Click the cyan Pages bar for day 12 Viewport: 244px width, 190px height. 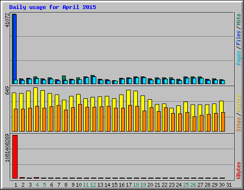point(94,80)
